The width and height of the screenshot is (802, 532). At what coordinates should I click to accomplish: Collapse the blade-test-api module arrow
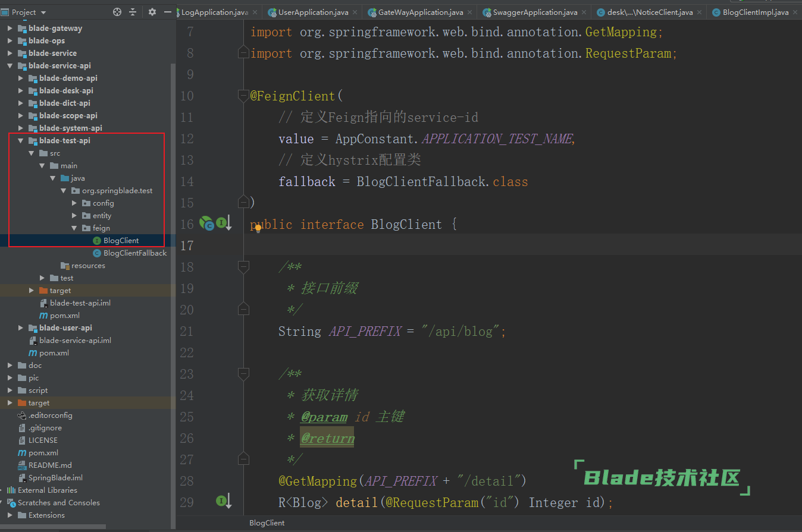21,140
